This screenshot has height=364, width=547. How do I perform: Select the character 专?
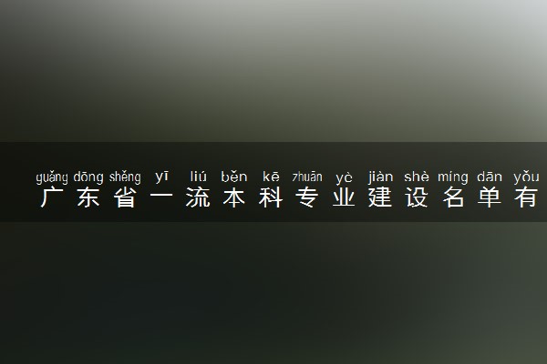point(307,197)
